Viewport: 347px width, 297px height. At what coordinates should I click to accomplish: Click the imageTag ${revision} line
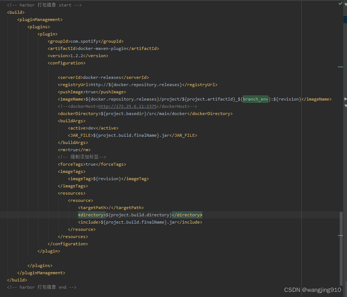click(x=108, y=179)
